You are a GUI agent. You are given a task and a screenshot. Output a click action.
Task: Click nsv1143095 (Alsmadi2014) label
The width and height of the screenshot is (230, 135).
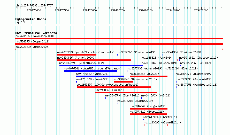point(162,122)
